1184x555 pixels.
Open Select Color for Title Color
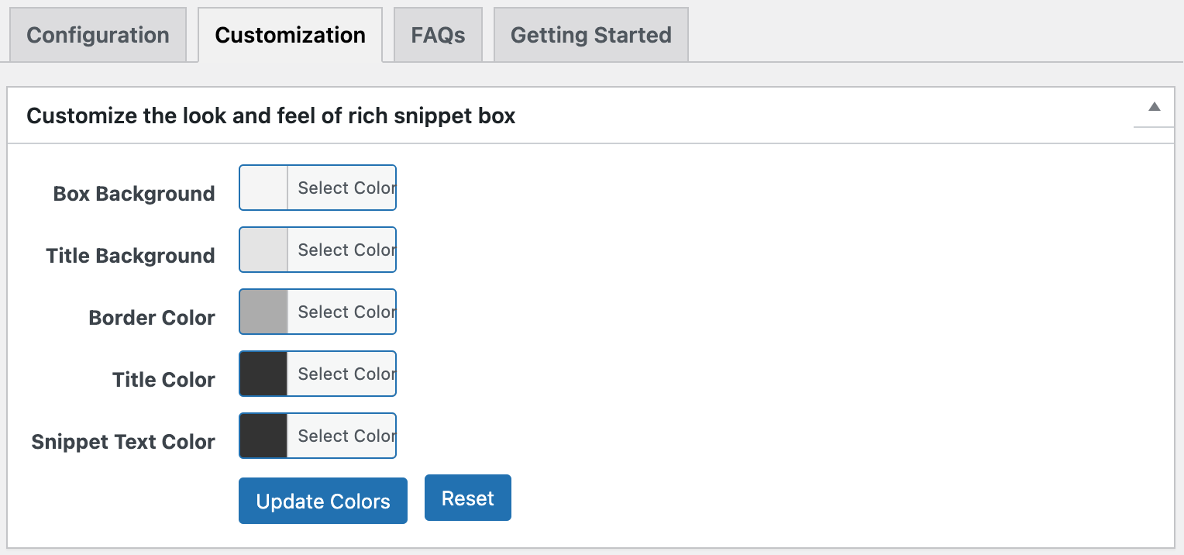click(x=342, y=374)
